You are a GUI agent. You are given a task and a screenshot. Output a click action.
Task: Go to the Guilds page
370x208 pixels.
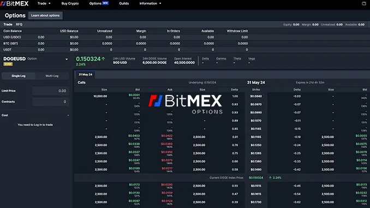coord(124,3)
